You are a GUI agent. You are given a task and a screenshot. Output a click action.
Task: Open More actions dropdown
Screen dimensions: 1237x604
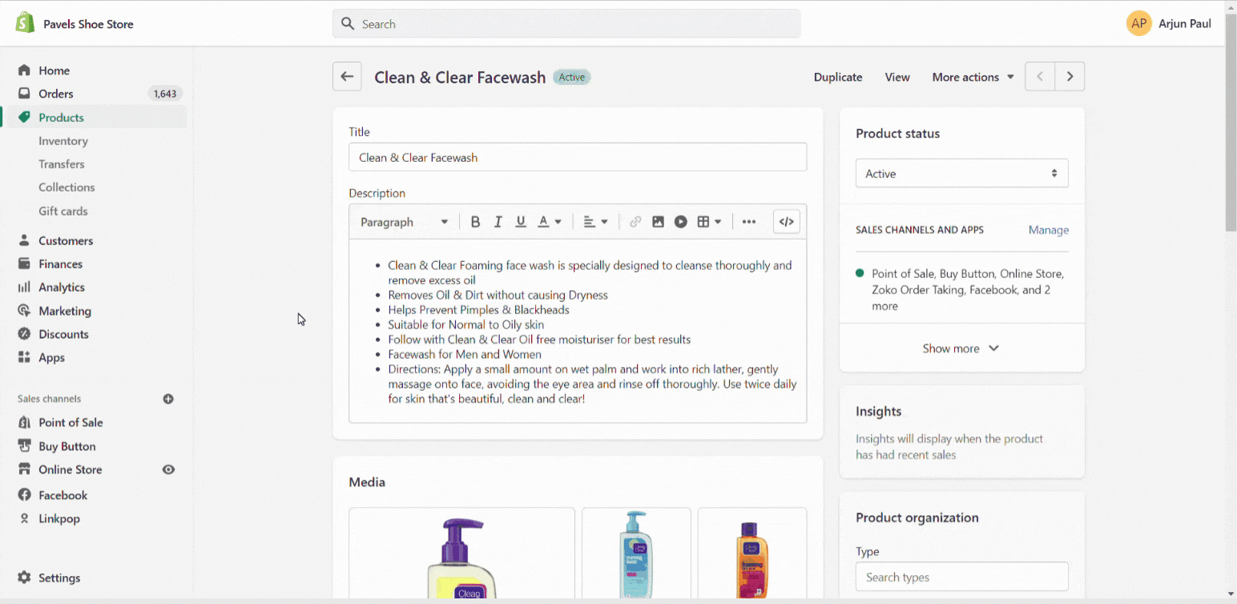(973, 77)
